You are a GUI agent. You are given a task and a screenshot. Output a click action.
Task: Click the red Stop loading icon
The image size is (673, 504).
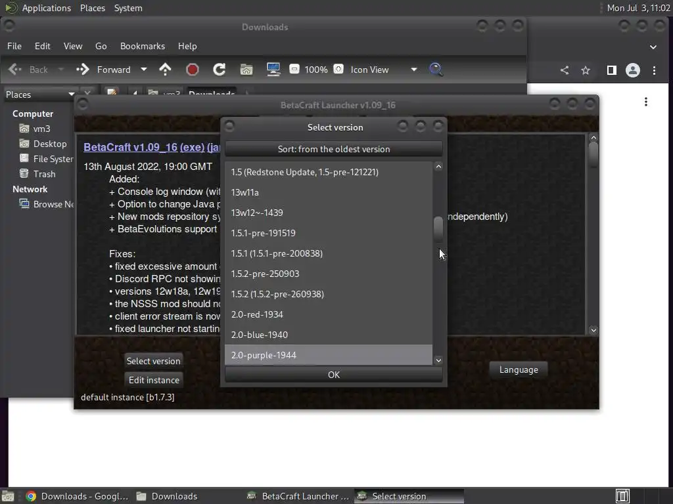tap(193, 70)
